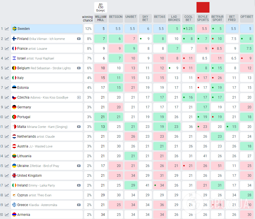Click the trend graph icon for Belgium

pyautogui.click(x=7, y=68)
